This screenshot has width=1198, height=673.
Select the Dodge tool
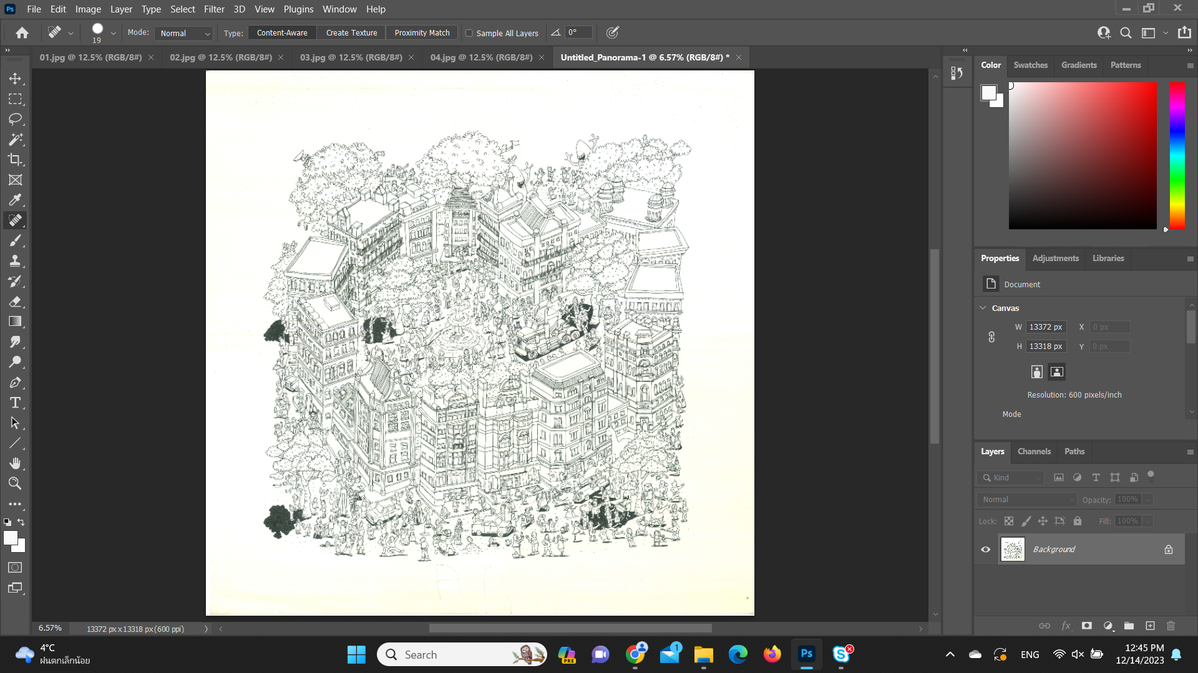15,362
